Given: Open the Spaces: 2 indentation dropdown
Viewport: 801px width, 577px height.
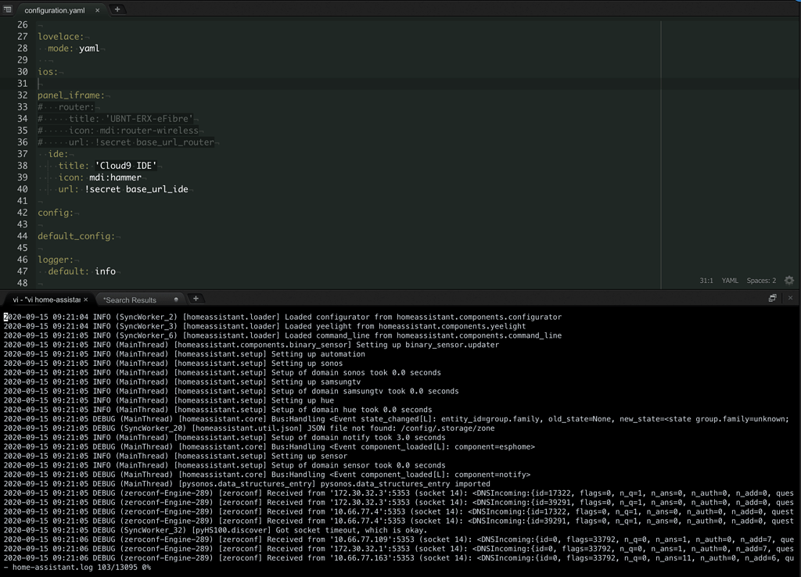Looking at the screenshot, I should click(x=760, y=280).
